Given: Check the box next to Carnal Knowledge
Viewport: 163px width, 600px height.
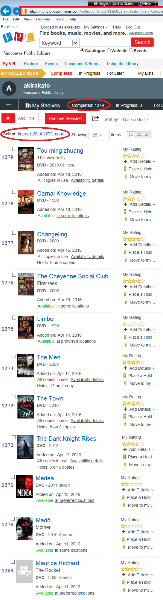Looking at the screenshot, I should [14, 192].
